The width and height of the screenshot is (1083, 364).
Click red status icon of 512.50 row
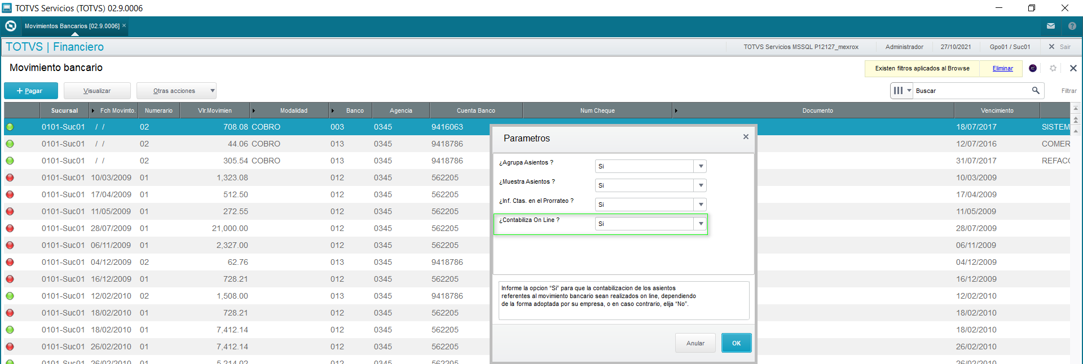pos(10,194)
